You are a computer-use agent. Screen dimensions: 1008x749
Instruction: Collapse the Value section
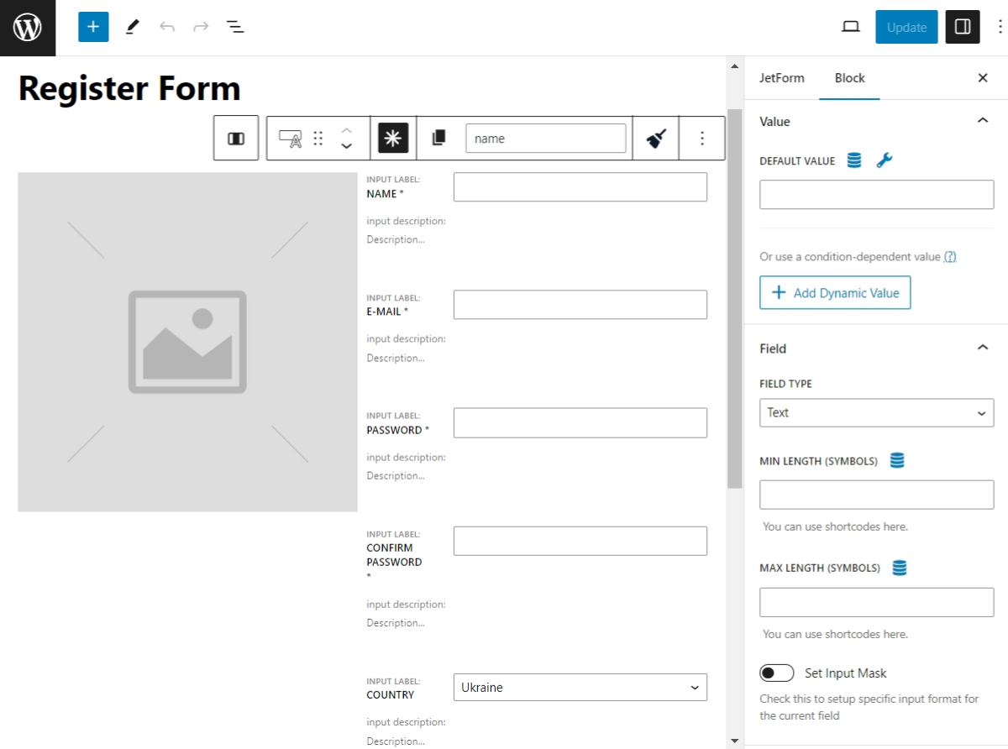[x=983, y=121]
